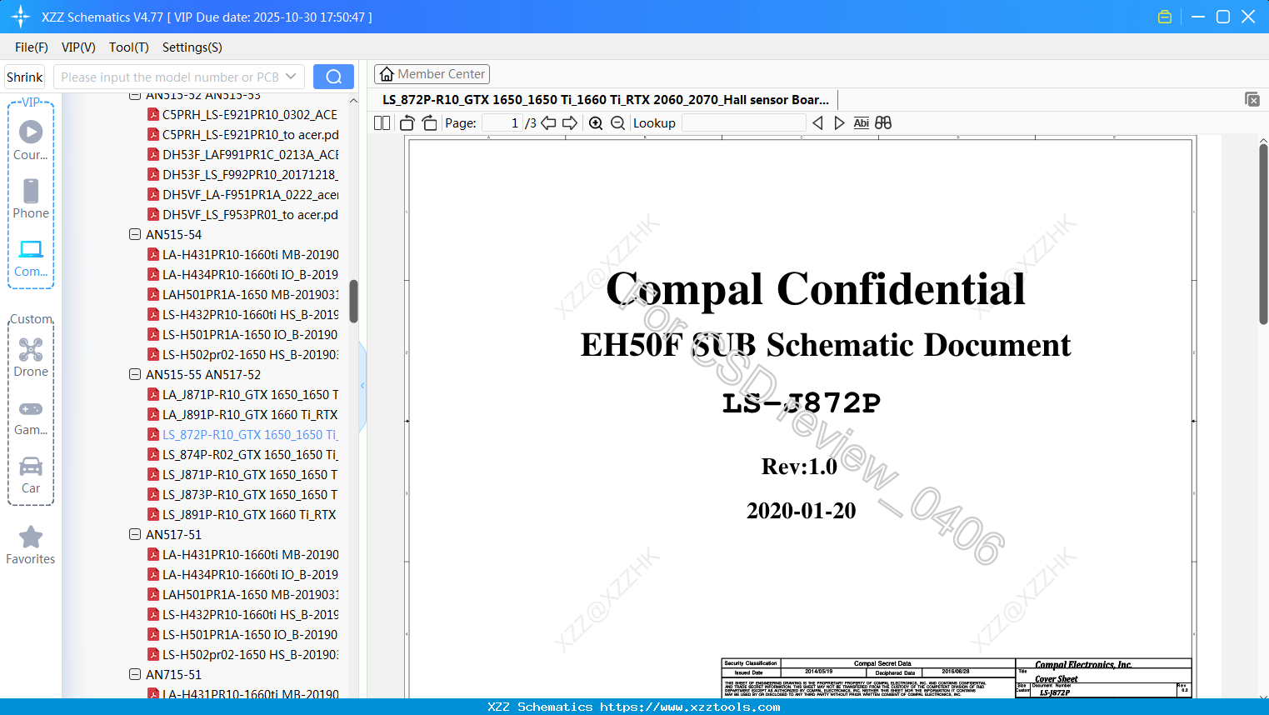Screen dimensions: 1269x715
Task: Select the Computer sidebar category
Action: (x=31, y=257)
